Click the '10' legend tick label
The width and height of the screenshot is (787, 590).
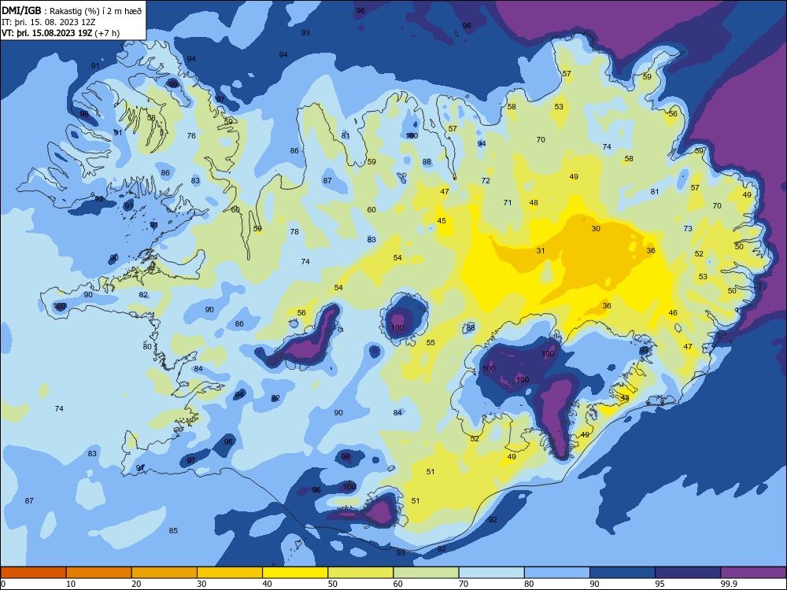coord(71,584)
